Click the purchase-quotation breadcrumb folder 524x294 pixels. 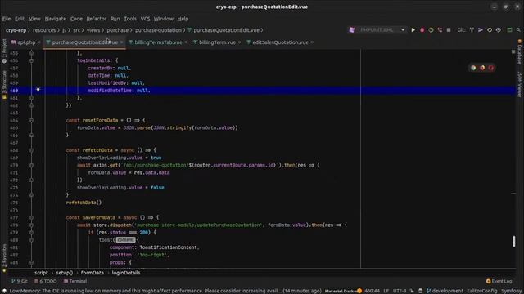click(x=158, y=30)
